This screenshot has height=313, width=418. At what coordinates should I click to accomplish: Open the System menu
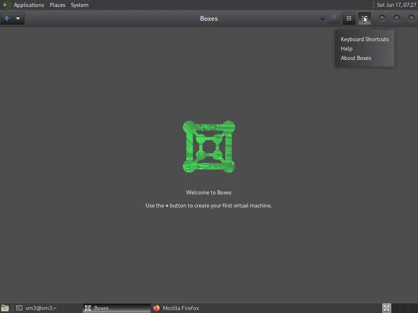[80, 5]
